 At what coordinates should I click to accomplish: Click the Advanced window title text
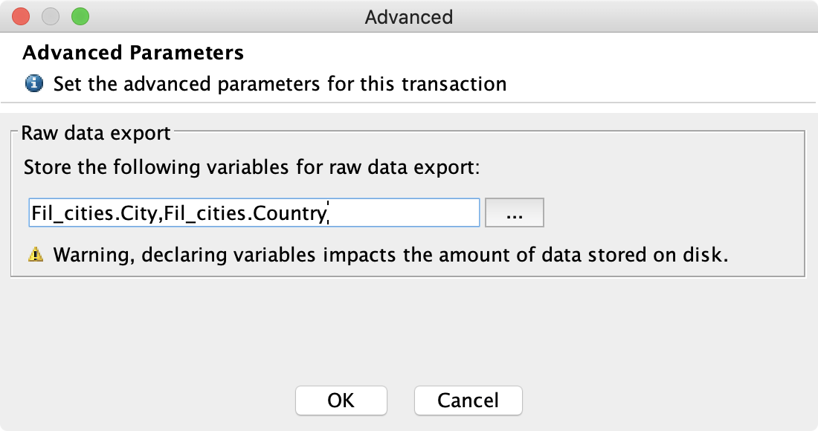408,17
